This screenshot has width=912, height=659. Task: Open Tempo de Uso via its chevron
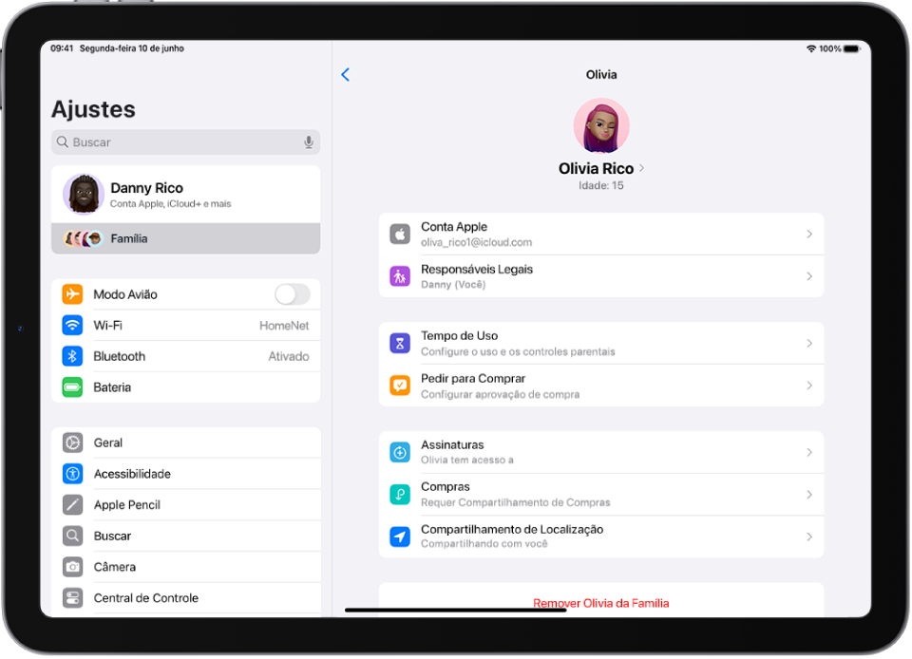[x=809, y=344]
